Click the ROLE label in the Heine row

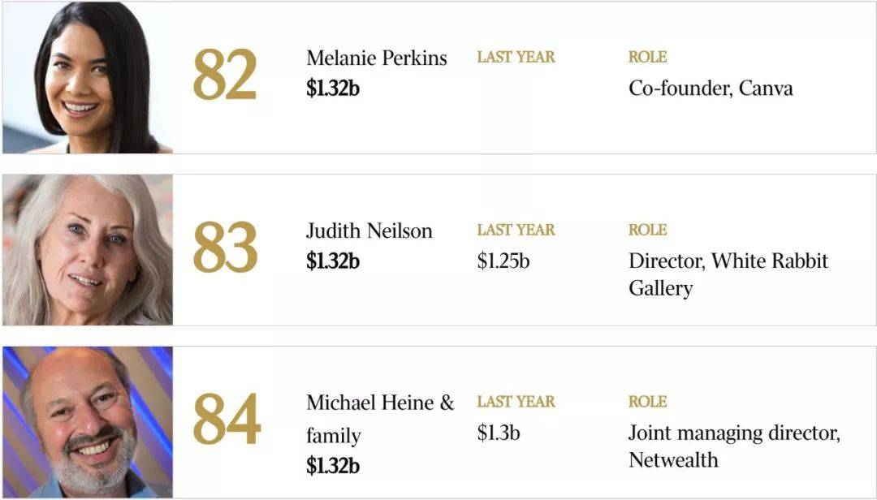(x=648, y=402)
